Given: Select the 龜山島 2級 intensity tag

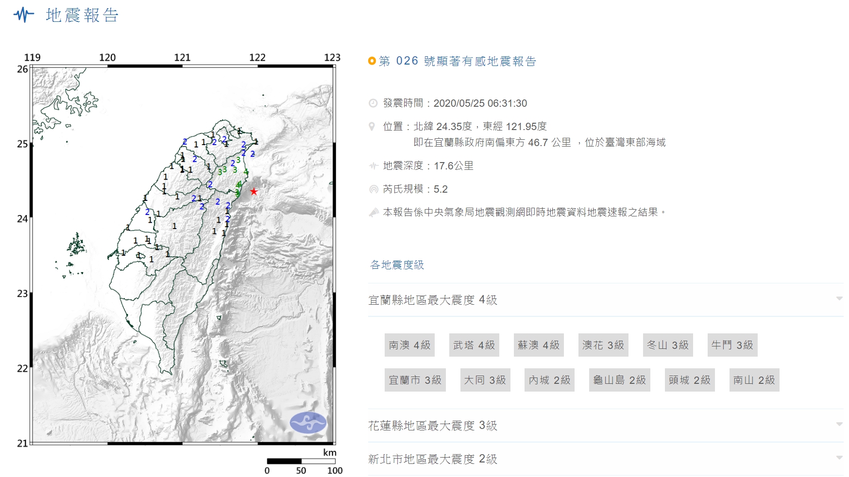Looking at the screenshot, I should pyautogui.click(x=619, y=380).
